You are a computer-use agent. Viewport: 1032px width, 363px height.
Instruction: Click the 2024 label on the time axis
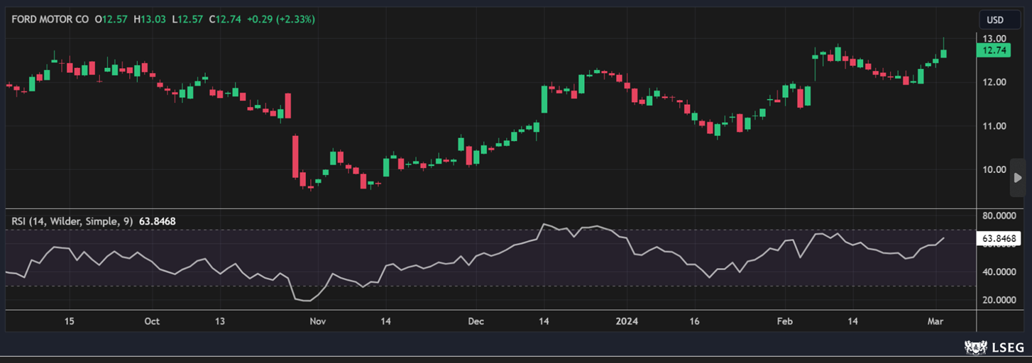pos(627,321)
